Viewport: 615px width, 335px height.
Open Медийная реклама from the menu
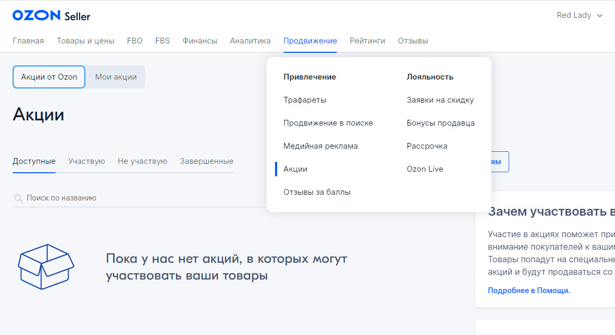(x=321, y=146)
